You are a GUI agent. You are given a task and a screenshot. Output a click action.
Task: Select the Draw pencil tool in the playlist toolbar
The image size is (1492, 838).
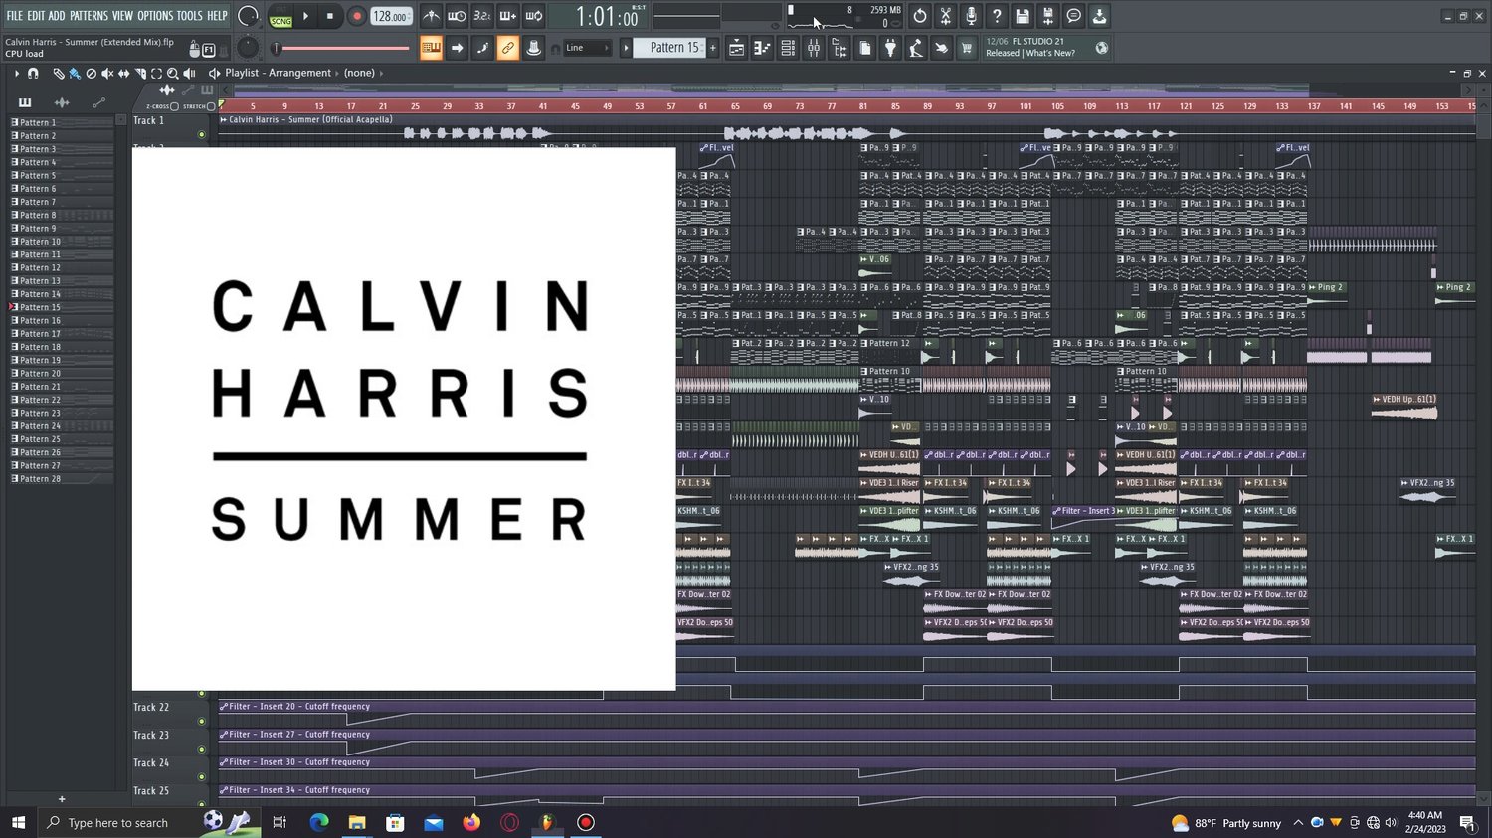59,74
